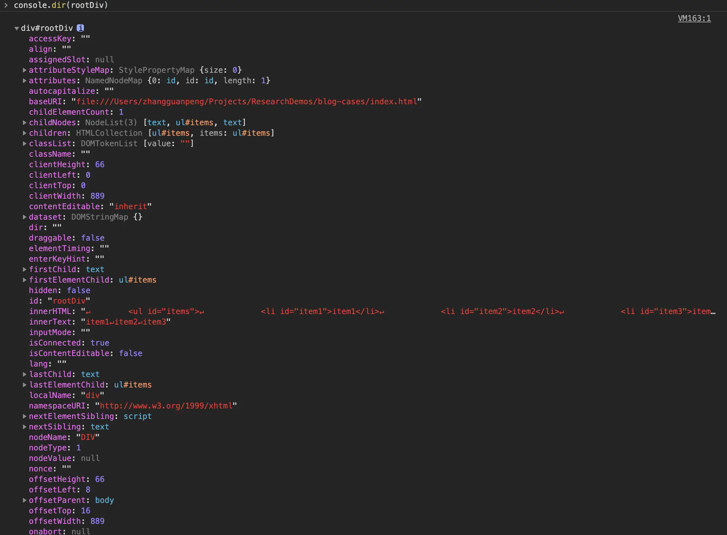Expand the dataset DOMStringMap property
This screenshot has width=727, height=535.
coord(24,217)
